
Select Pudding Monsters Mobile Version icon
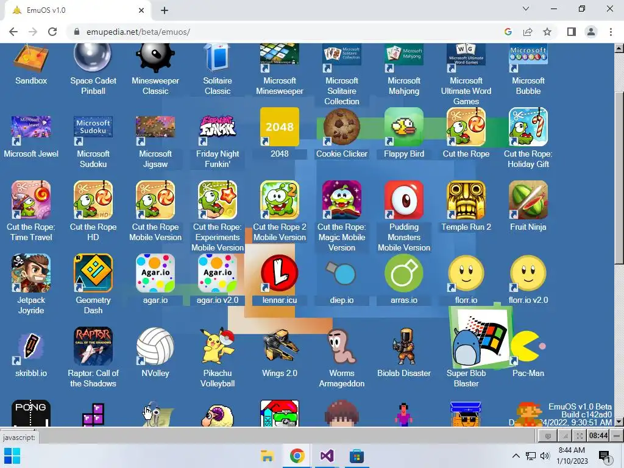click(403, 200)
